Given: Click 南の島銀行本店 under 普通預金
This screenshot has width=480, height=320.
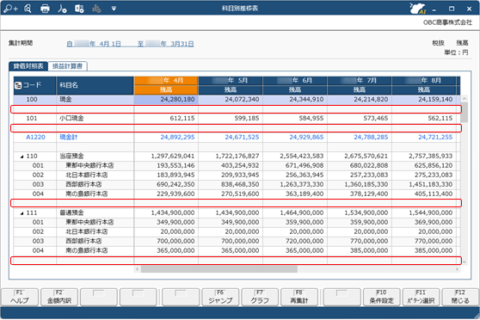Looking at the screenshot, I should pos(87,251).
